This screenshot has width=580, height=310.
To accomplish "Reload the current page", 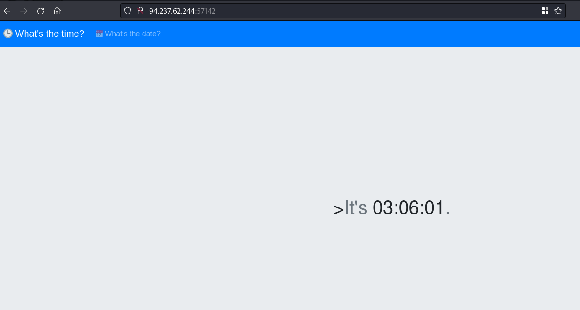I will (x=41, y=11).
